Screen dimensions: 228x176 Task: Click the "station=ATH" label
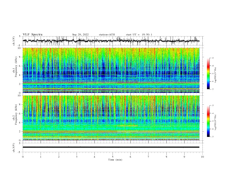(107, 35)
